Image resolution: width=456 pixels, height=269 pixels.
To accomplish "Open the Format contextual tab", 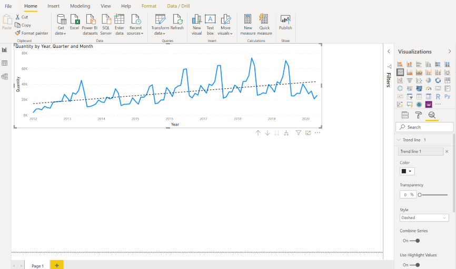I will [x=149, y=6].
